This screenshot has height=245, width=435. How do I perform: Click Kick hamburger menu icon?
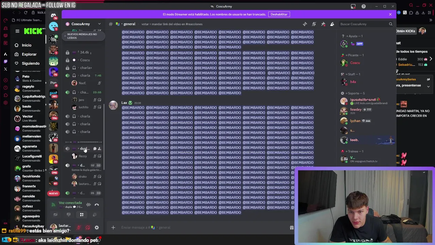tap(17, 31)
